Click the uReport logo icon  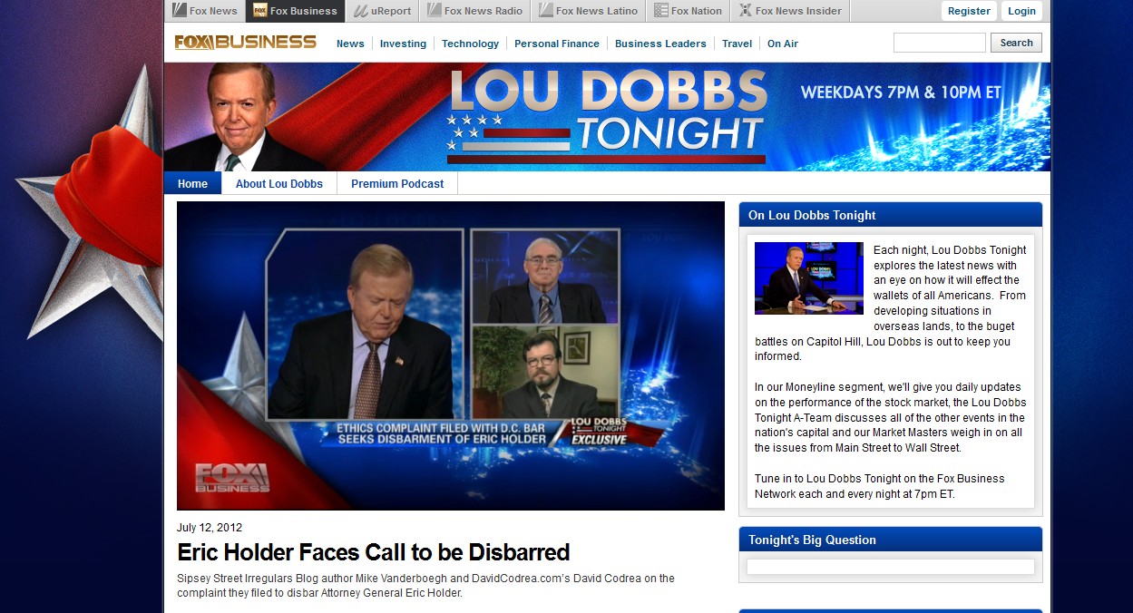point(360,11)
